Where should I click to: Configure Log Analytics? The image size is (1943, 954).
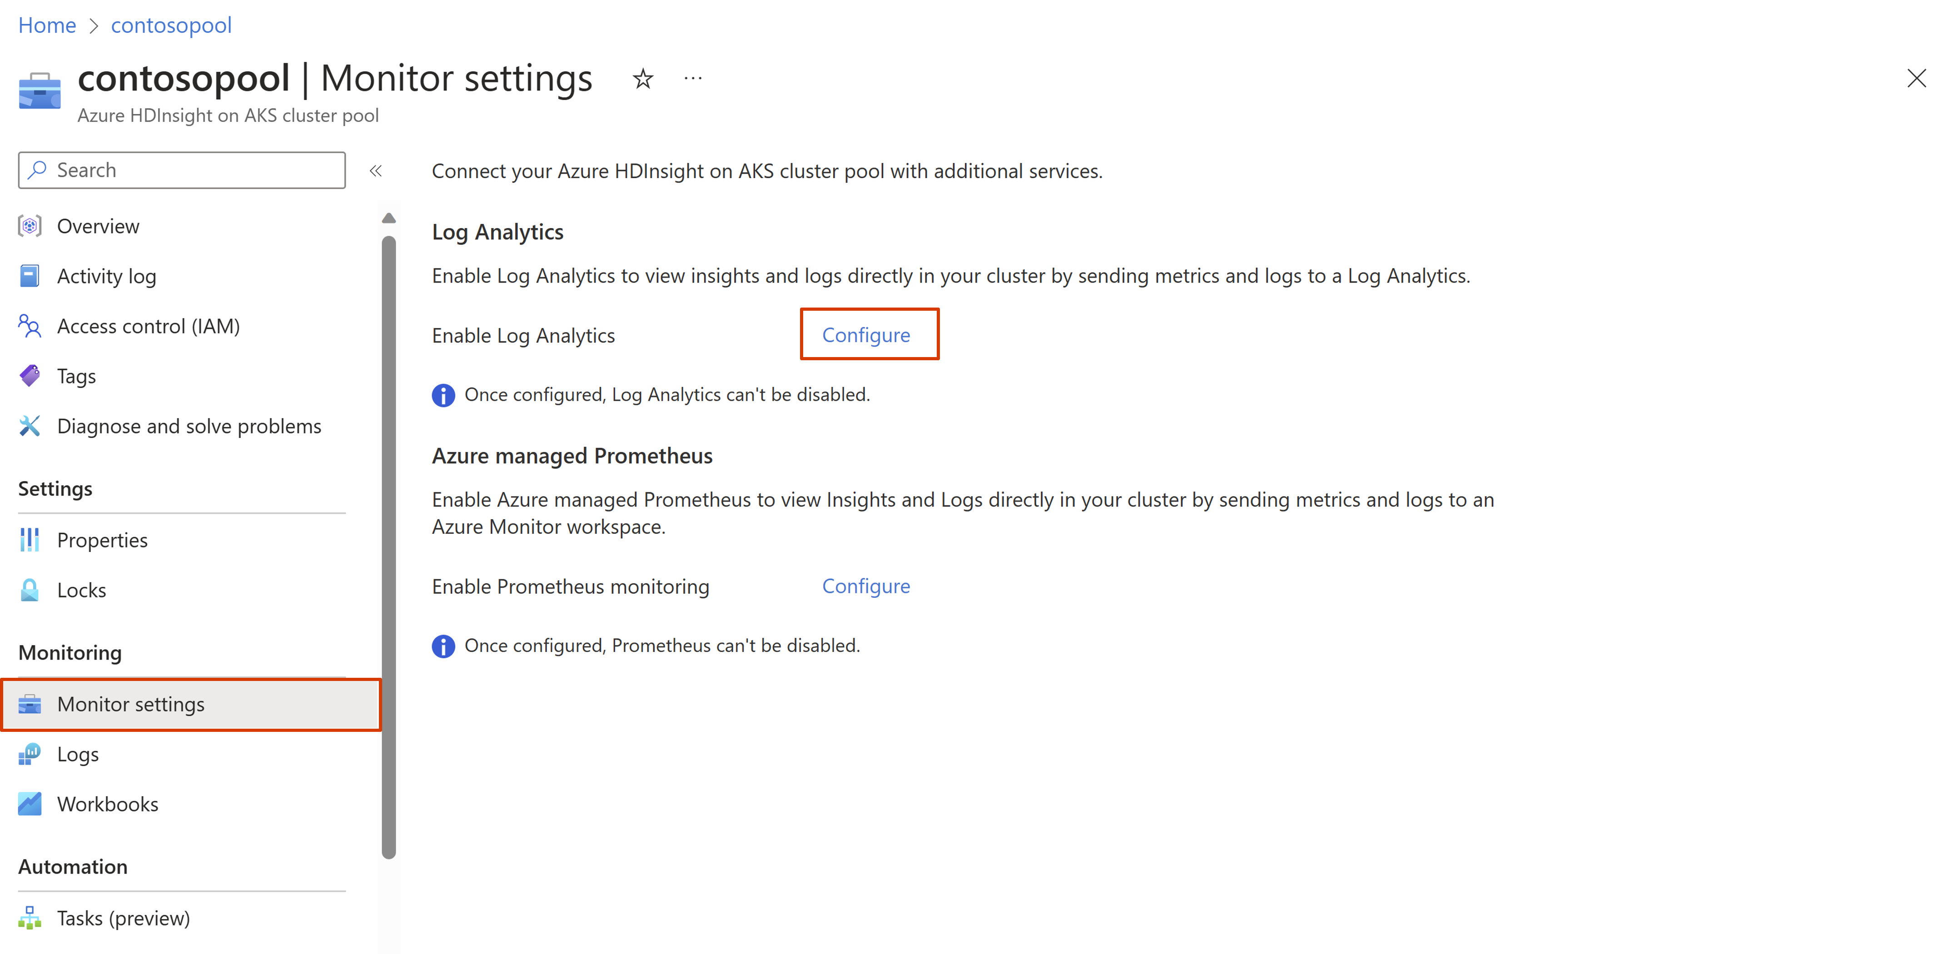866,335
